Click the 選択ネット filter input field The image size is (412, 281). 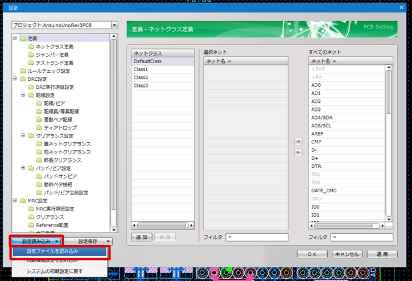(257, 237)
